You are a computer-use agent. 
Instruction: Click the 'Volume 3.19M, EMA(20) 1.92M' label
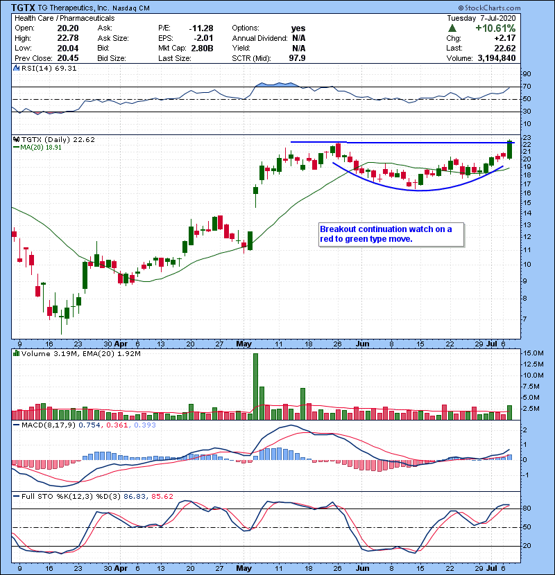pos(80,353)
